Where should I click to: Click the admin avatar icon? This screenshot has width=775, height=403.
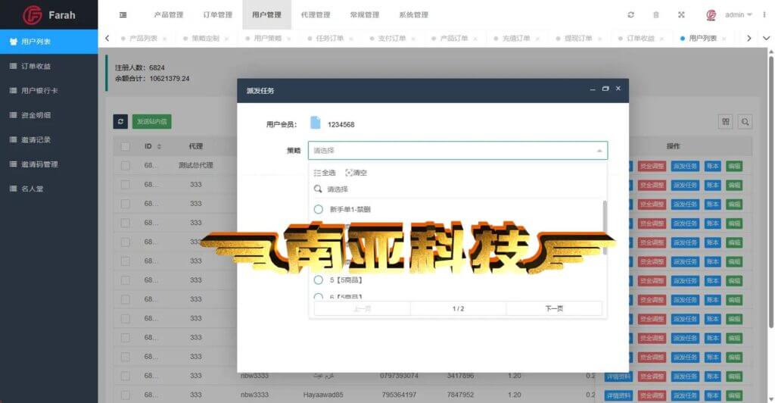[x=711, y=15]
